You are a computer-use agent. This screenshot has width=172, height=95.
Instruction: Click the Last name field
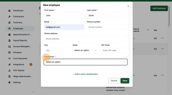107,15
